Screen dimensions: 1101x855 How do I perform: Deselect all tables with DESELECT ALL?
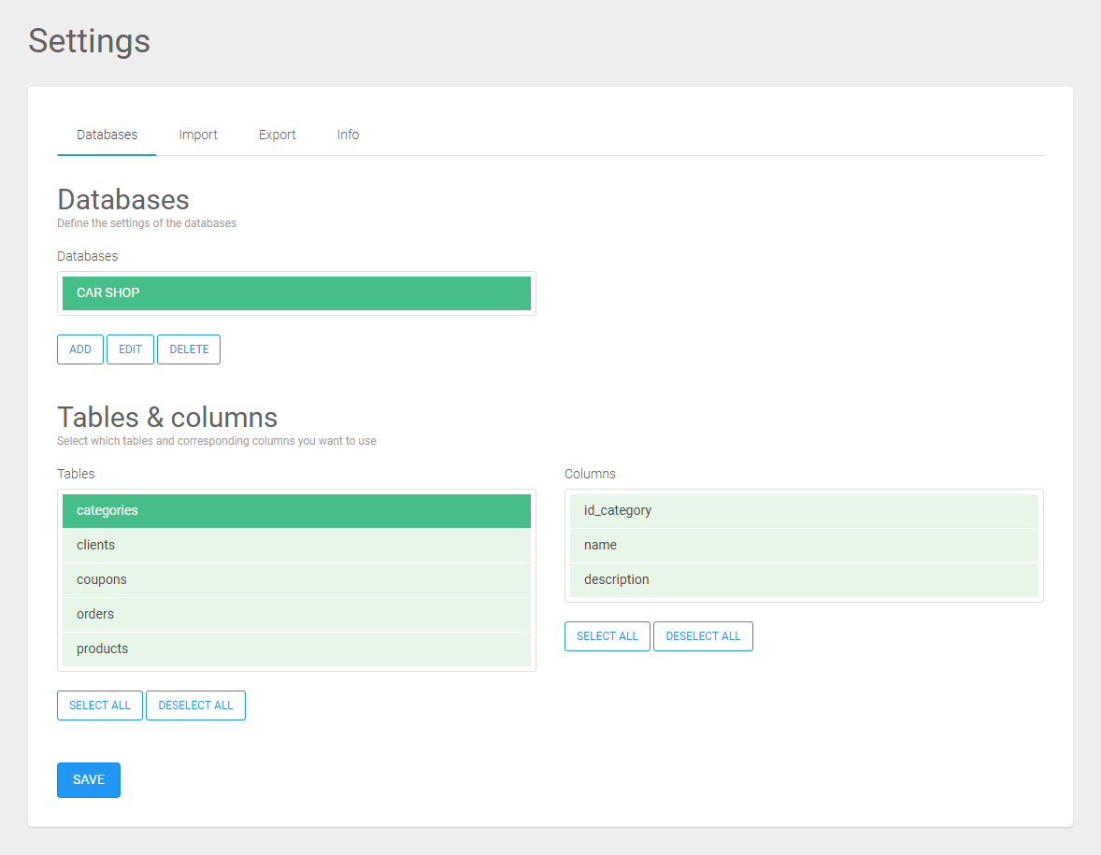(196, 705)
